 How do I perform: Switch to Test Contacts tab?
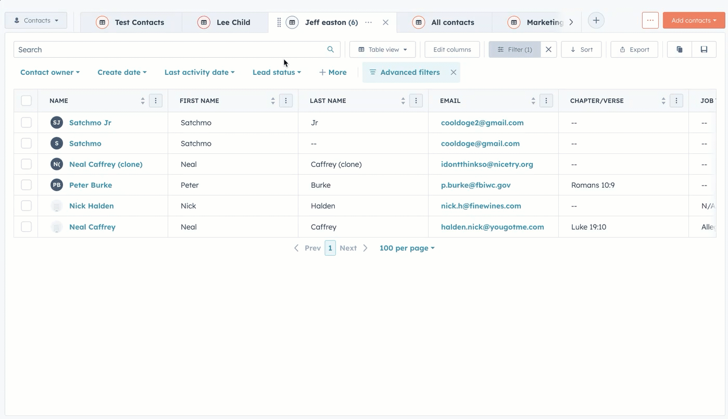click(131, 22)
